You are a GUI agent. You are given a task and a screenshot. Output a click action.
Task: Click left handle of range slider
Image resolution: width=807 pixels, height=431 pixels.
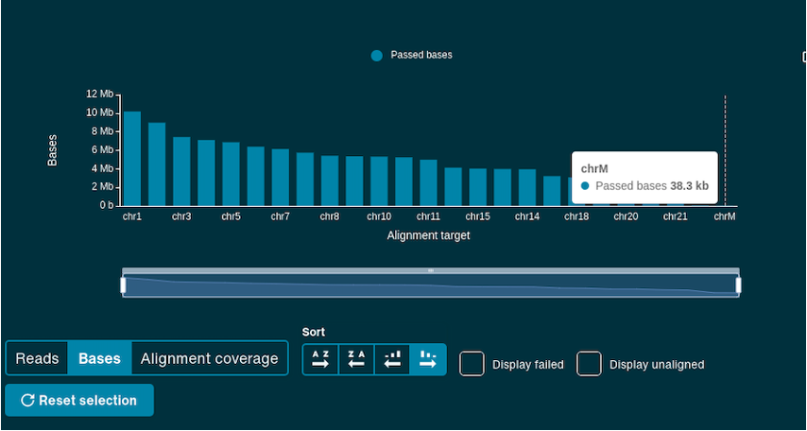click(124, 284)
